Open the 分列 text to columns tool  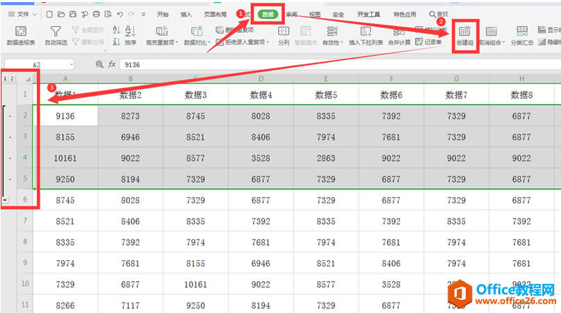284,35
